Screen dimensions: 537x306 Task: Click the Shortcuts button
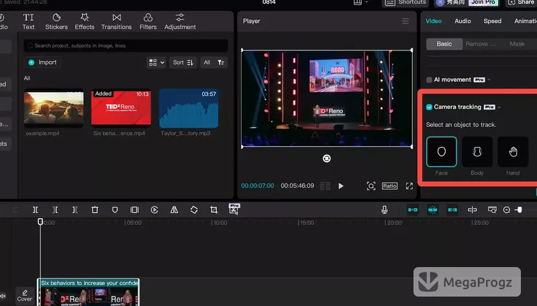(405, 3)
